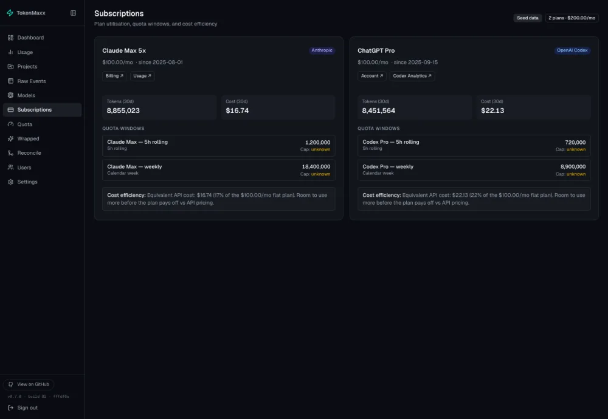Select Codex Pro — 5h rolling row

474,146
